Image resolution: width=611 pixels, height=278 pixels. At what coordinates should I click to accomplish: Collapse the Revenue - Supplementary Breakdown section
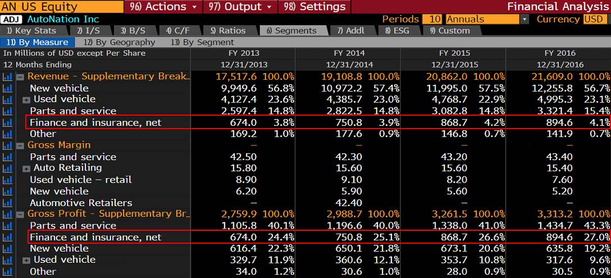tap(21, 77)
